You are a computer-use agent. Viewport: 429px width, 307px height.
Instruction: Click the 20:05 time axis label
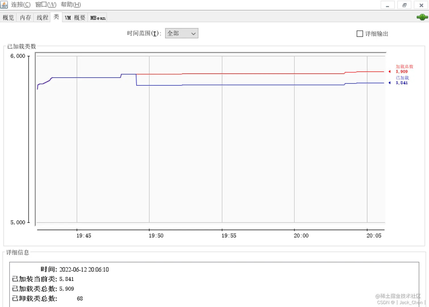click(x=374, y=236)
